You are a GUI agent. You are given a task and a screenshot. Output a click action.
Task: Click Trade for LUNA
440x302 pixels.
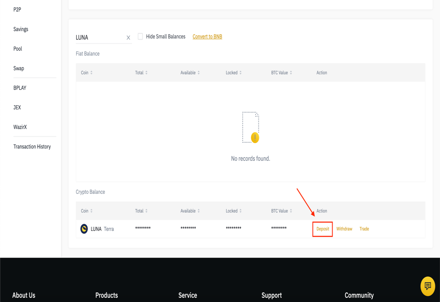tap(364, 229)
